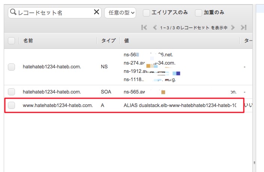This screenshot has height=172, width=264.
Task: Sort by the タイプ column header
Action: (x=108, y=41)
